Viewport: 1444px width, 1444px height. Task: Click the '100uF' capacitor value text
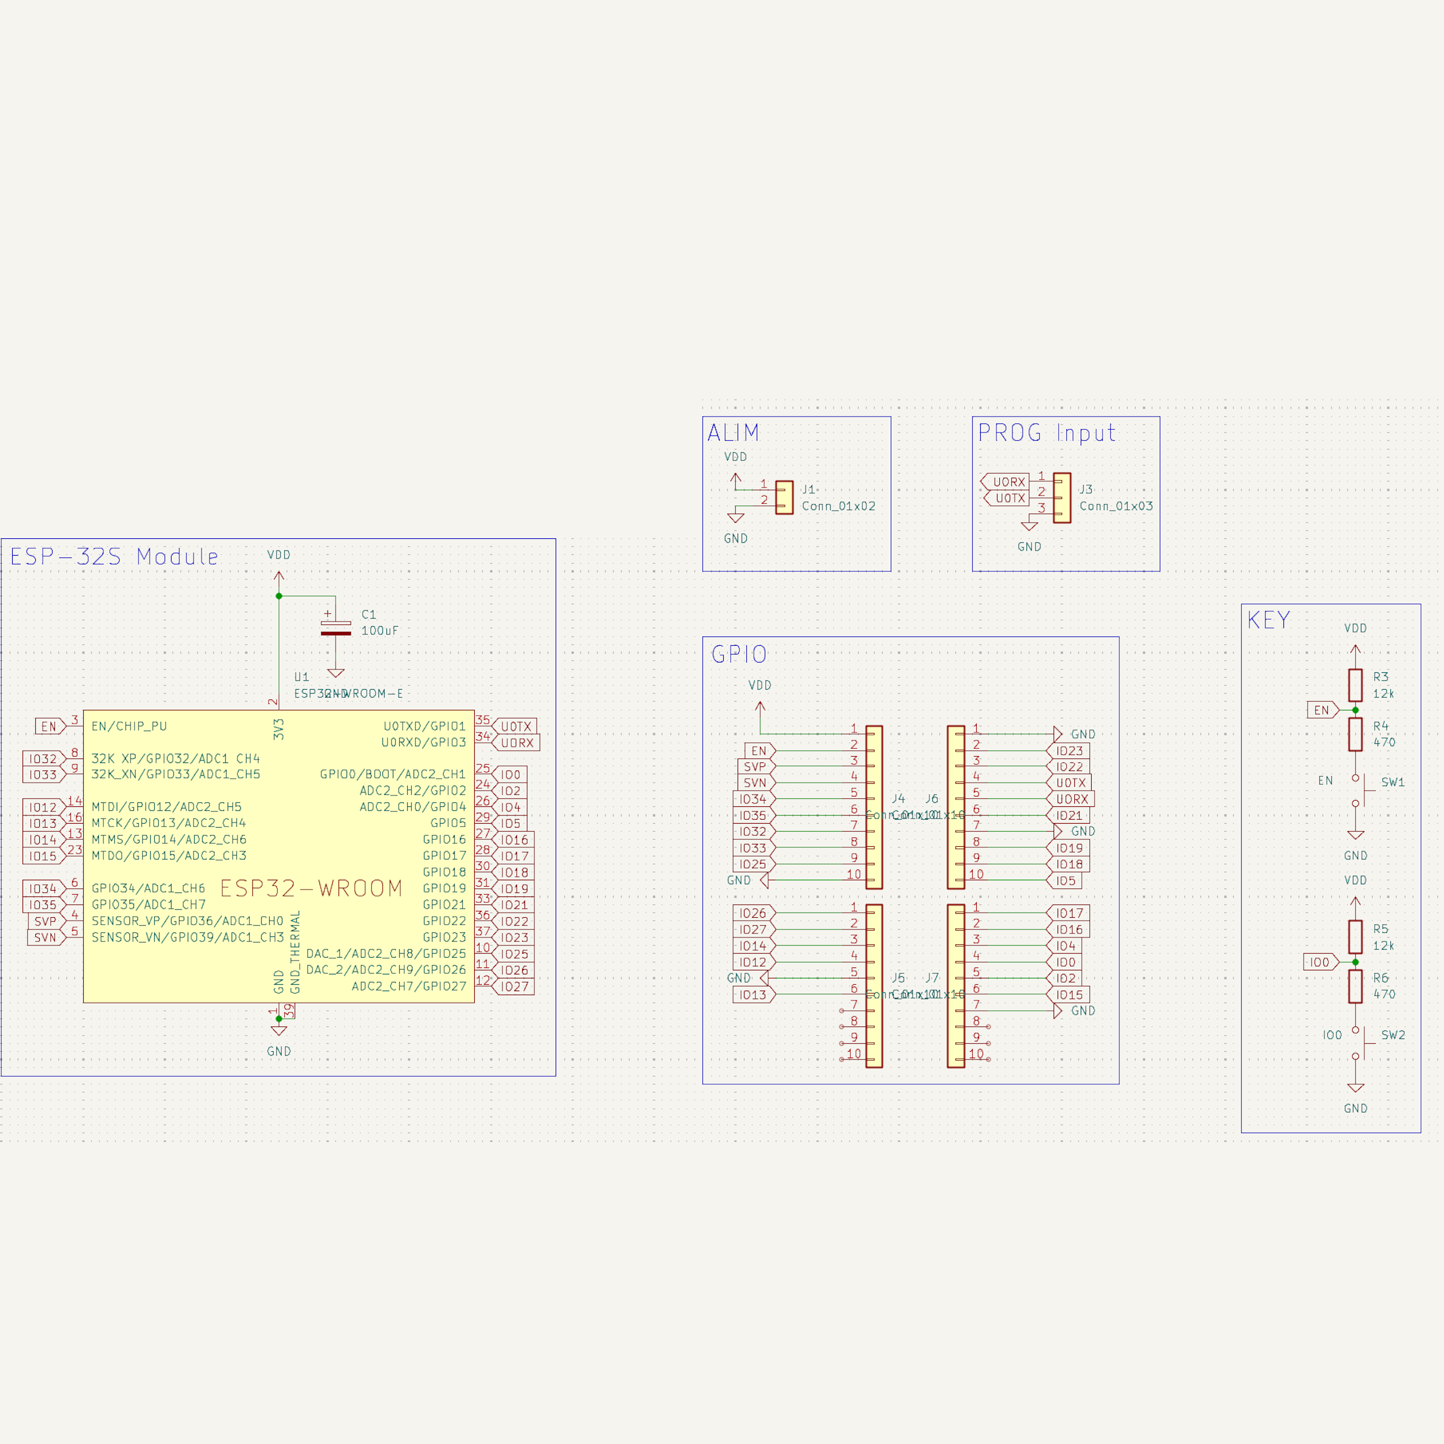click(379, 631)
